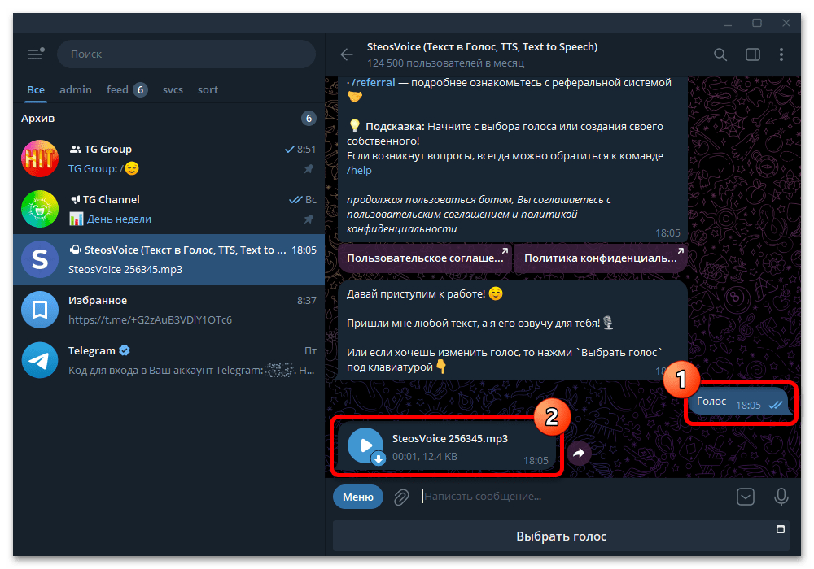The image size is (814, 569).
Task: Click the Выбрать голос keyboard button
Action: [561, 536]
